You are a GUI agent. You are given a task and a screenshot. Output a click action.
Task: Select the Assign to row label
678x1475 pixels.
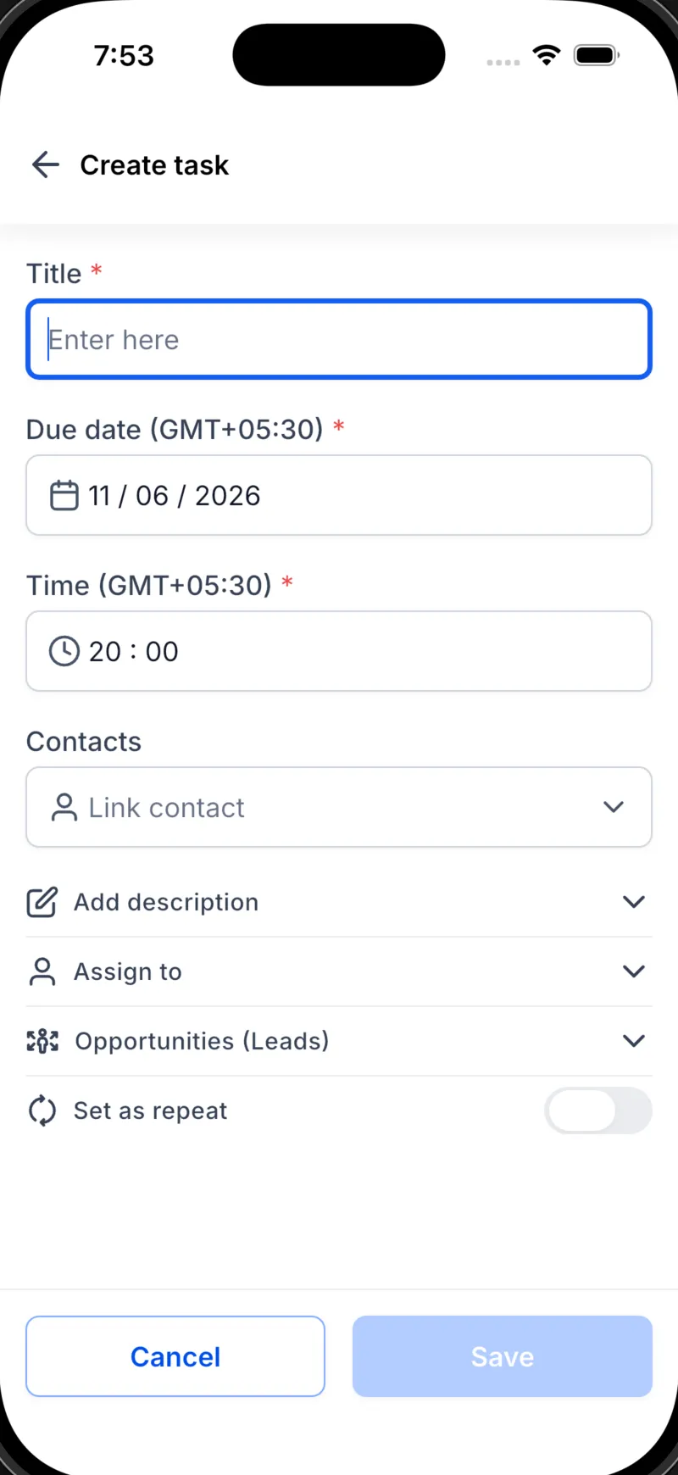pos(128,971)
